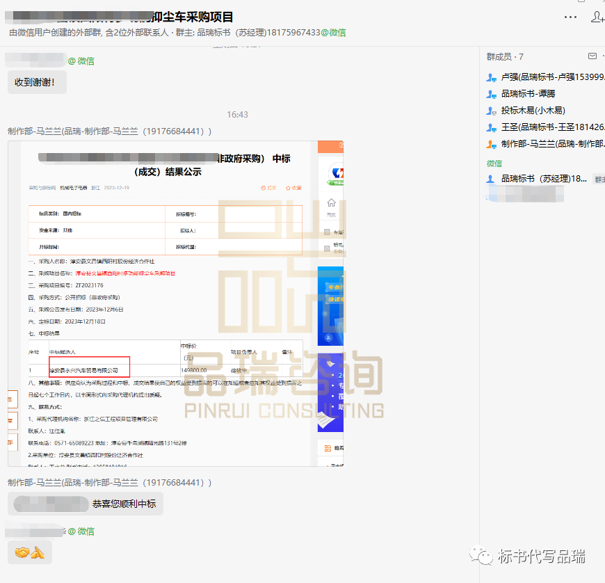Open the more options ellipsis at top right

(570, 17)
